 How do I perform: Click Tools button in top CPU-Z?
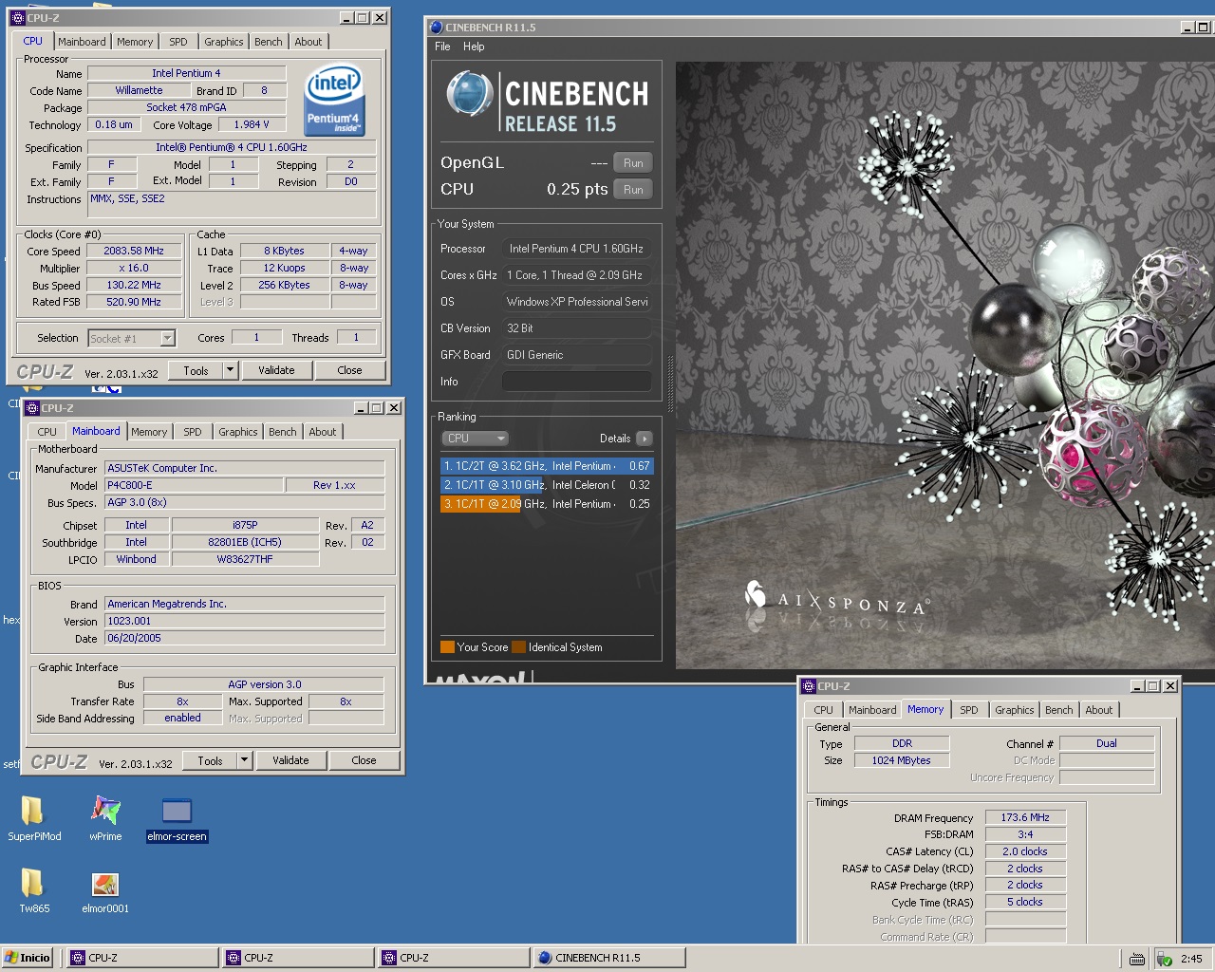(196, 370)
